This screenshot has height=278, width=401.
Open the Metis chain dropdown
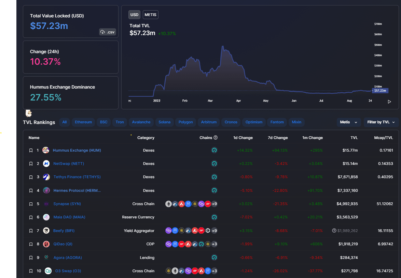point(348,122)
